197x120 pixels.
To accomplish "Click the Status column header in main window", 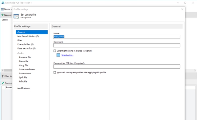I will pos(5,20).
